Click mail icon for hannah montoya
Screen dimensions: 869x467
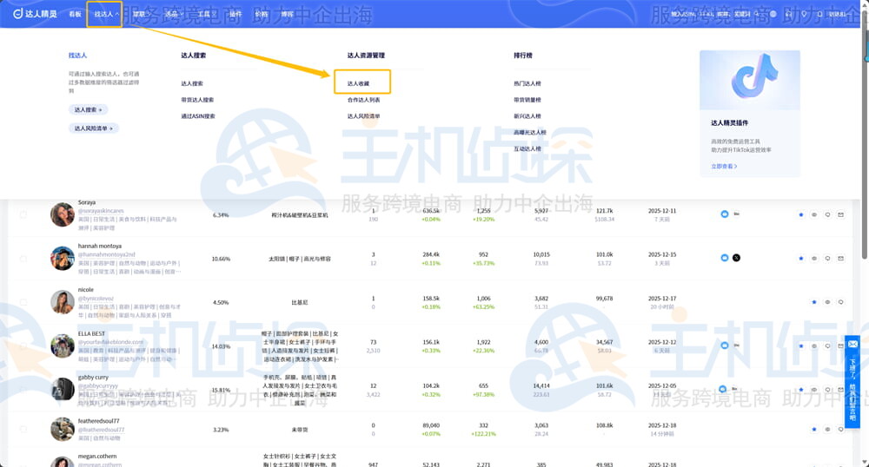840,259
